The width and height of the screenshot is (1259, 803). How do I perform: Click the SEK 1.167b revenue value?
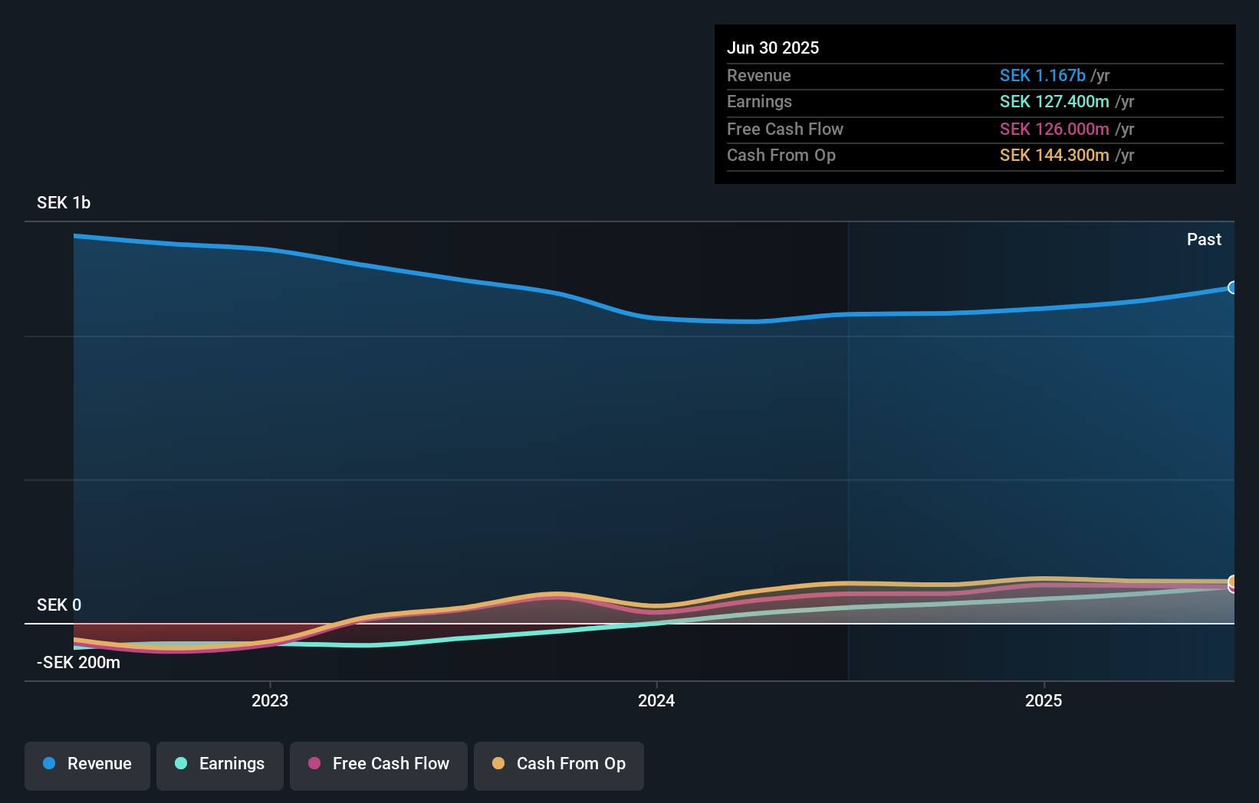[1043, 75]
